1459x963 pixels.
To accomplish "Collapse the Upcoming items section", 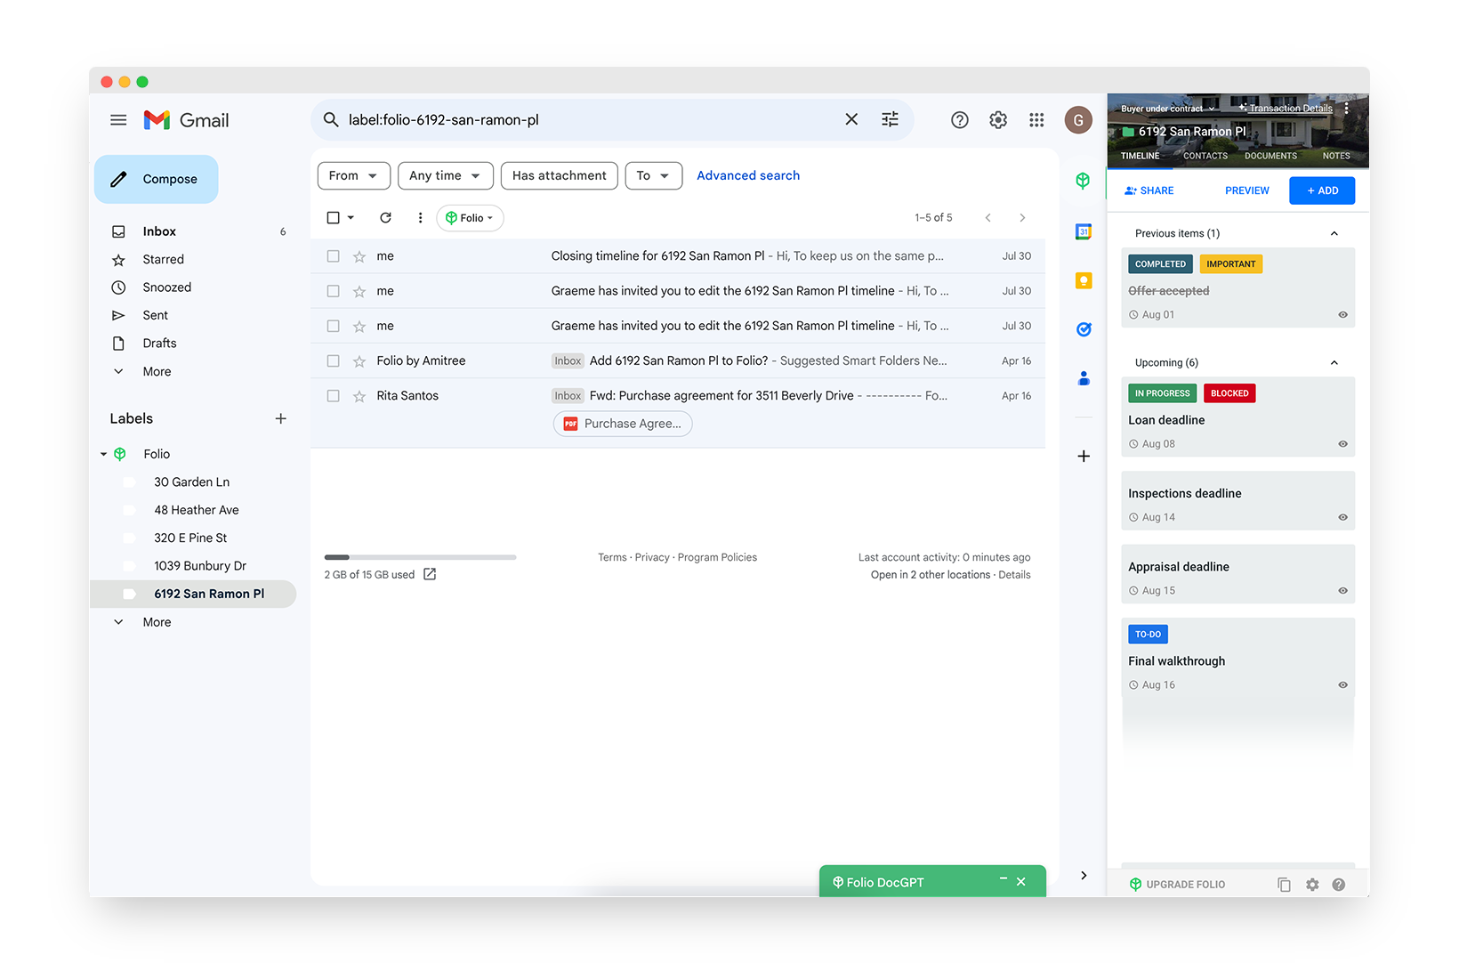I will tap(1334, 363).
